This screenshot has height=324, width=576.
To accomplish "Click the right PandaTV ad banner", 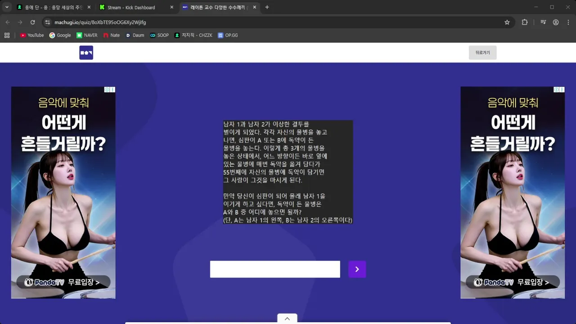I will pos(513,192).
